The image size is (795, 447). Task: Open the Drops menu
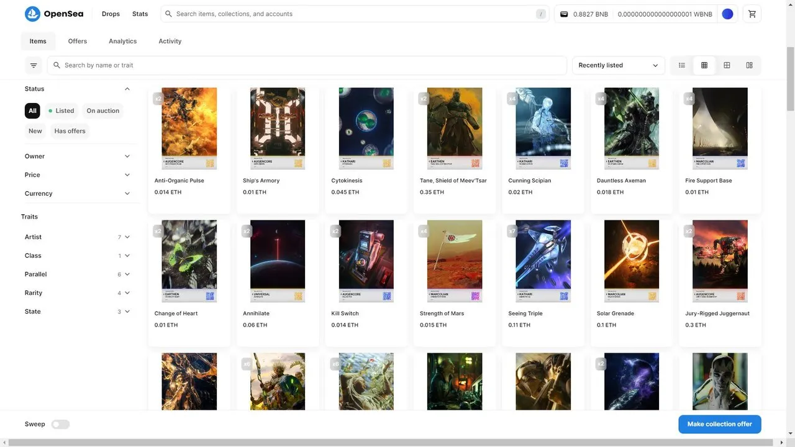click(x=111, y=14)
